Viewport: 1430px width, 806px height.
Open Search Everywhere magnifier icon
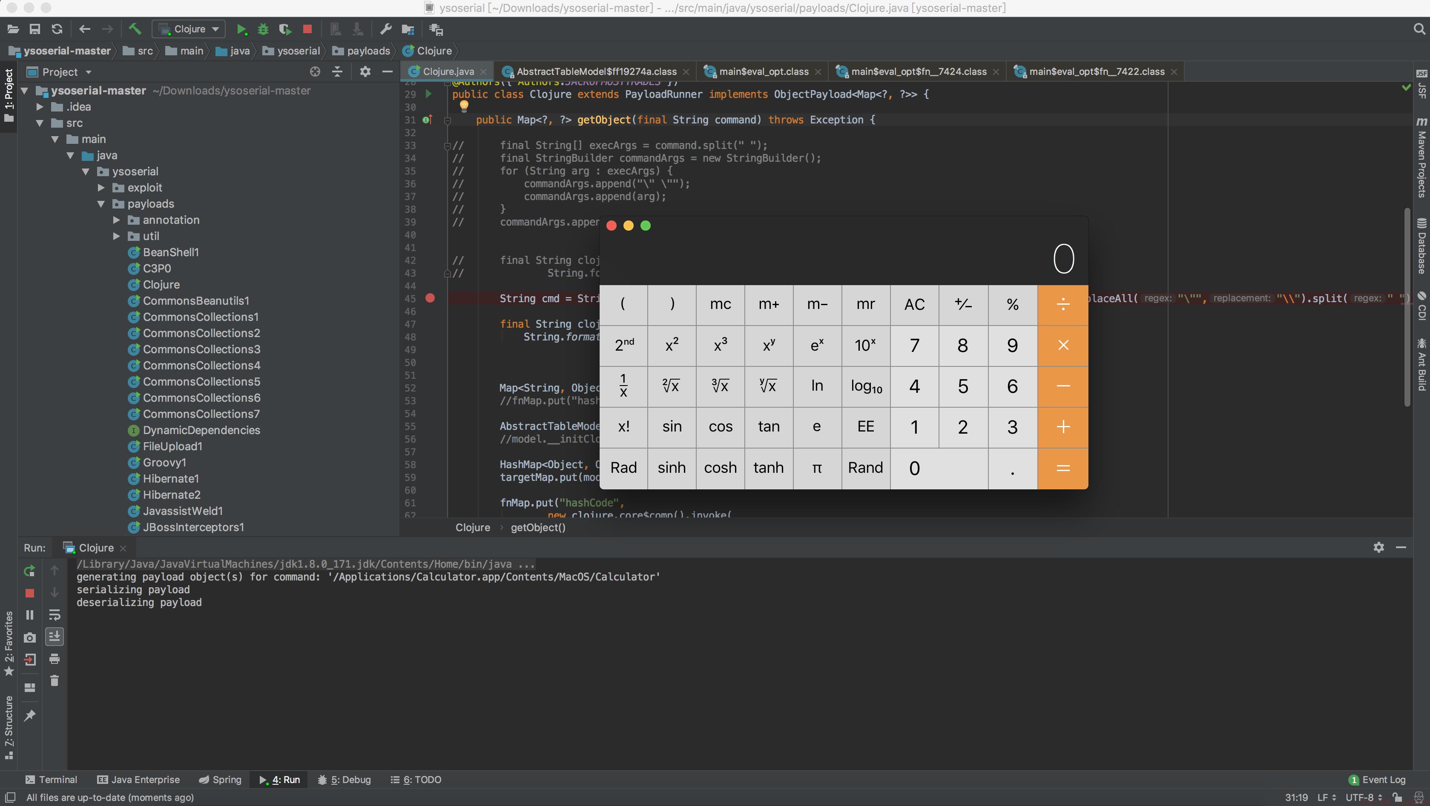(x=1419, y=29)
